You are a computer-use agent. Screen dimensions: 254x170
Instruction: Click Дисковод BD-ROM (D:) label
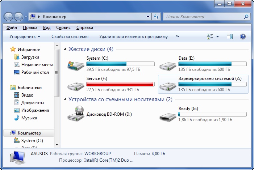click(109, 114)
